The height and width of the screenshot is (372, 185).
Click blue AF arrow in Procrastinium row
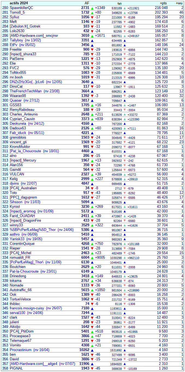pyautogui.click(x=92, y=350)
